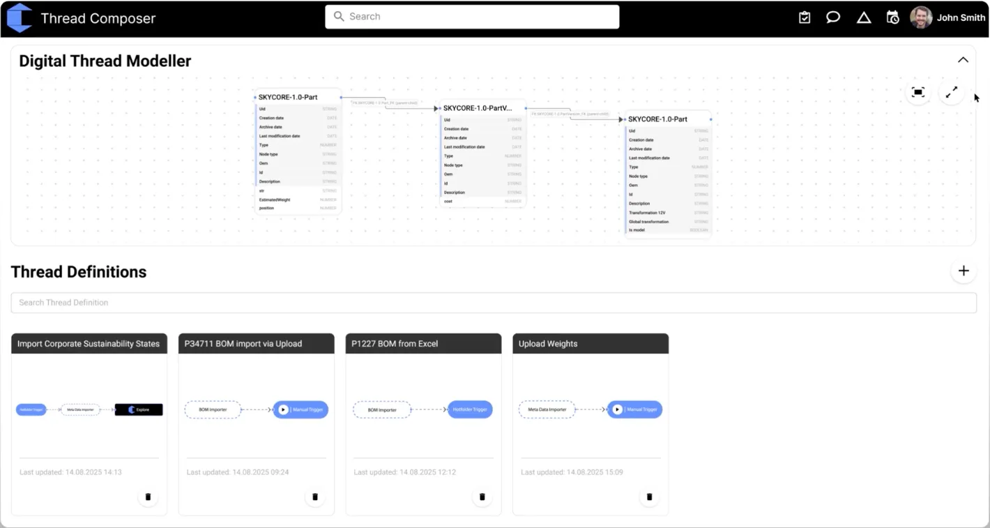Image resolution: width=990 pixels, height=528 pixels.
Task: Click Manual Trigger label in Upload Weights card
Action: click(642, 409)
